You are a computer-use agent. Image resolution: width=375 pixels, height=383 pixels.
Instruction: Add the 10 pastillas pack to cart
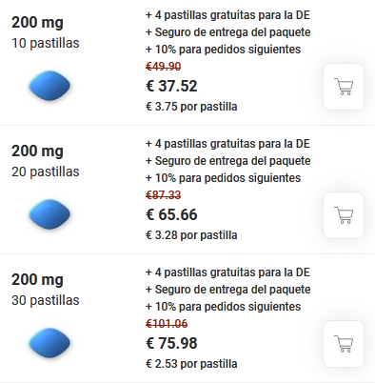pyautogui.click(x=344, y=87)
